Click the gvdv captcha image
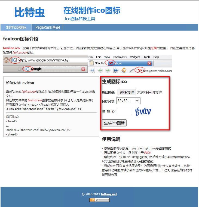 pos(143,111)
